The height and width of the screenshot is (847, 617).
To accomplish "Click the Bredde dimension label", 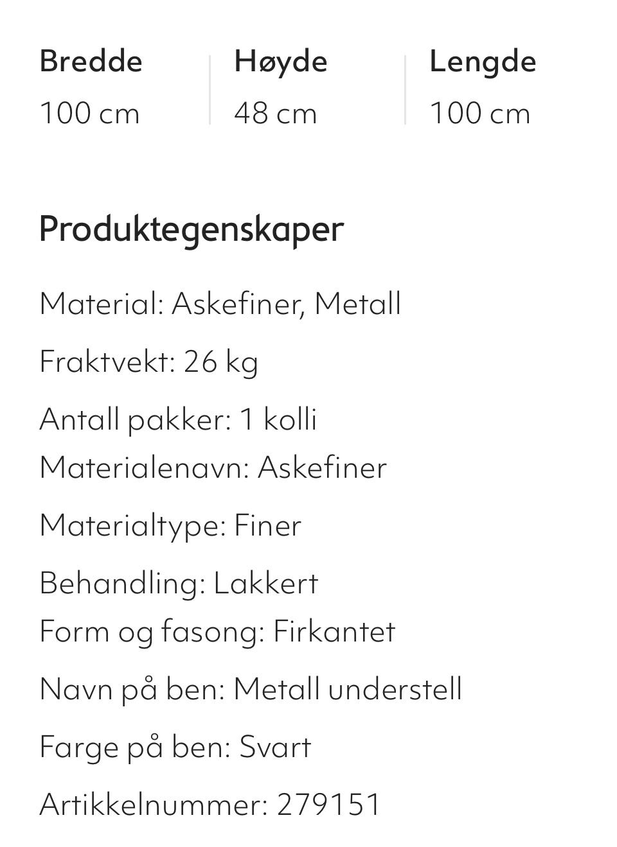I will click(91, 62).
